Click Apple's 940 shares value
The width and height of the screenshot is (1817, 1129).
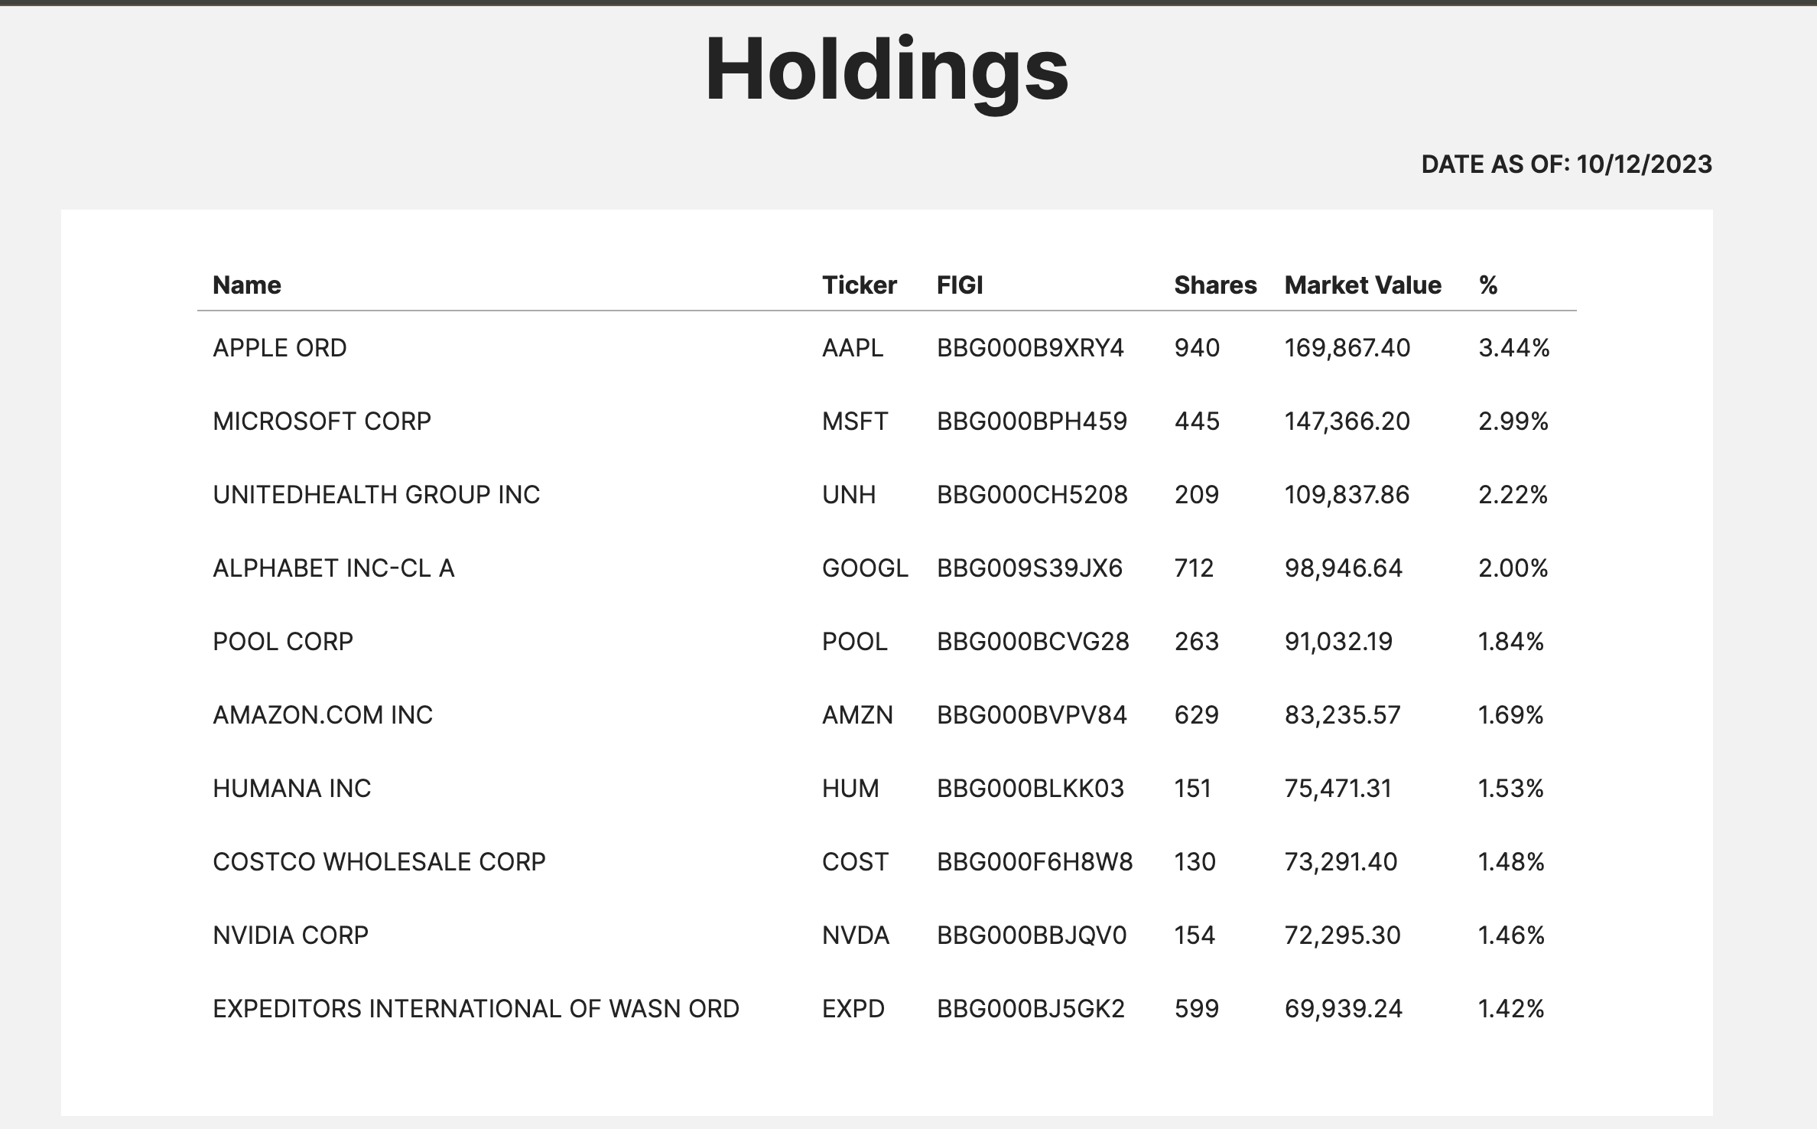coord(1197,348)
